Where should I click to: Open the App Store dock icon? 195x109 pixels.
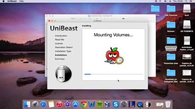pos(75,104)
